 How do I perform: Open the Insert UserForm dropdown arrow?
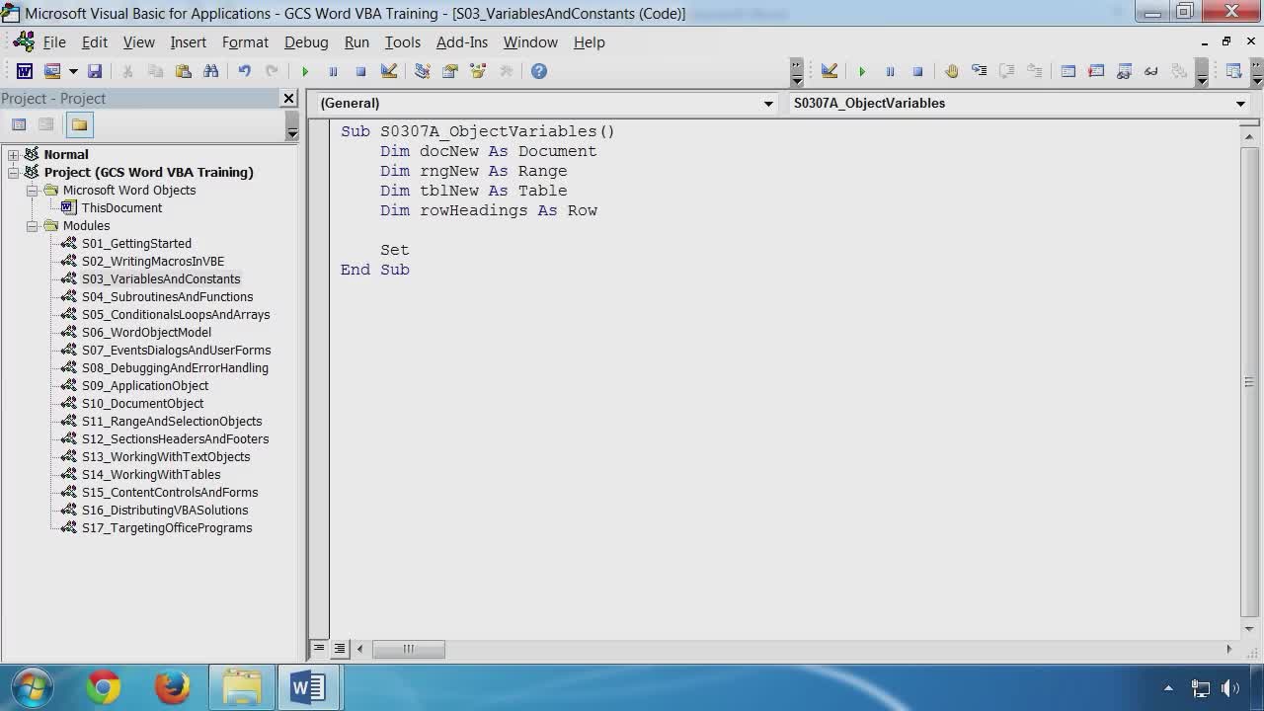tap(72, 71)
